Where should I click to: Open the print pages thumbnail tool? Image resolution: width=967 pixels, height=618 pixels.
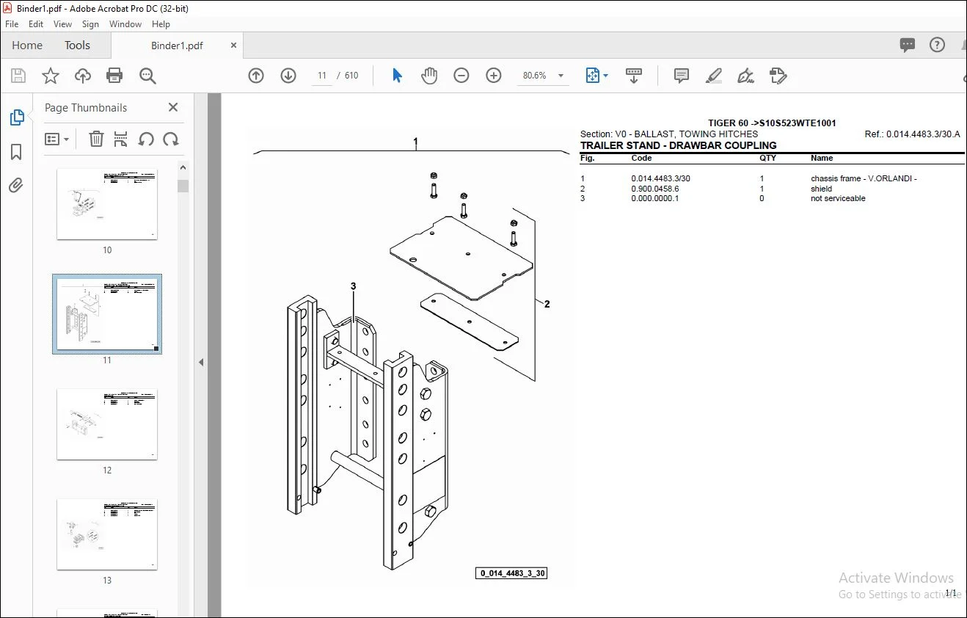[121, 139]
